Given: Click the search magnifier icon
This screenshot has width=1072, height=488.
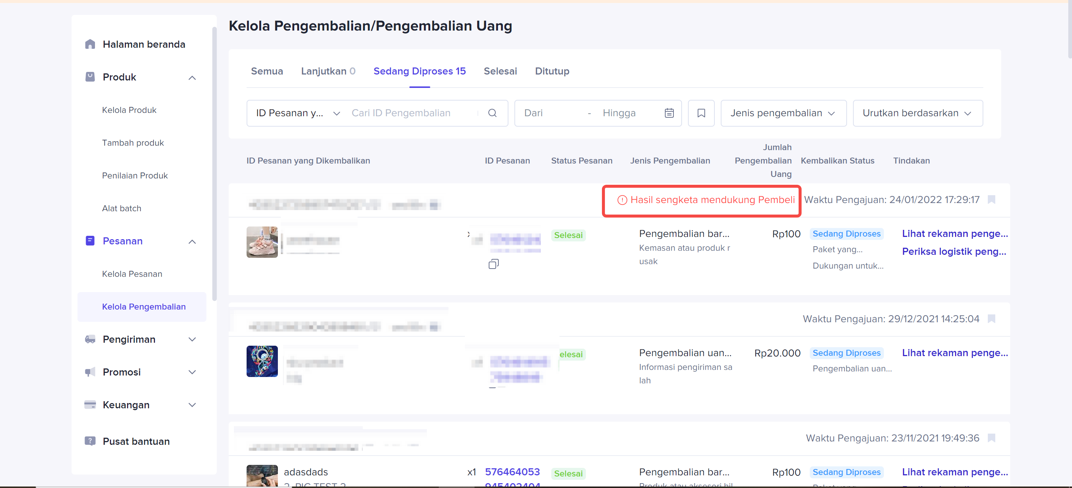Looking at the screenshot, I should tap(492, 113).
